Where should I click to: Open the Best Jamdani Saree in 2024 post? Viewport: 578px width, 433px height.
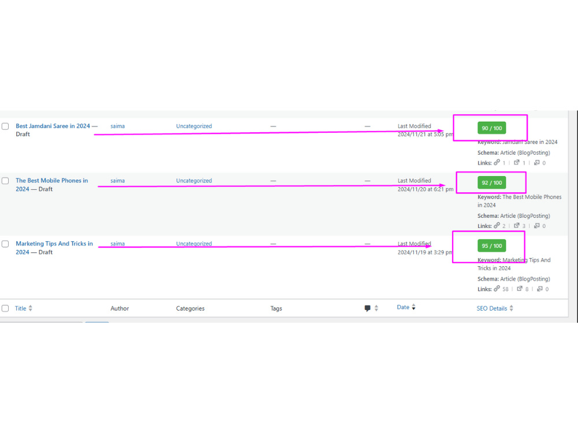[x=53, y=126]
